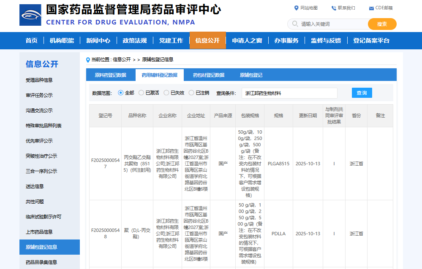Open the CDE邮箱 envelope icon

pos(371,8)
